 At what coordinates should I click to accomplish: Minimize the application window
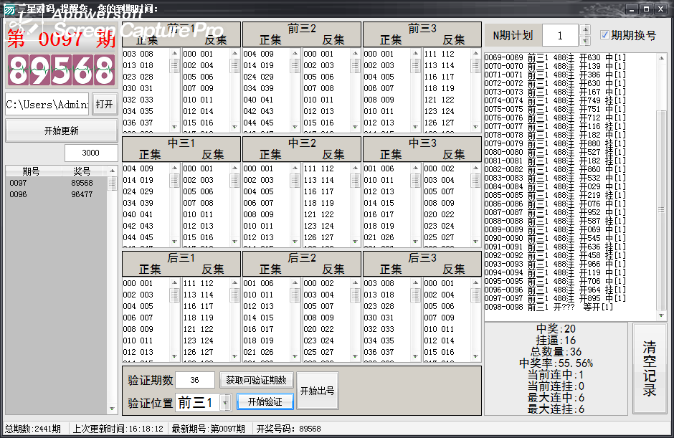(632, 9)
